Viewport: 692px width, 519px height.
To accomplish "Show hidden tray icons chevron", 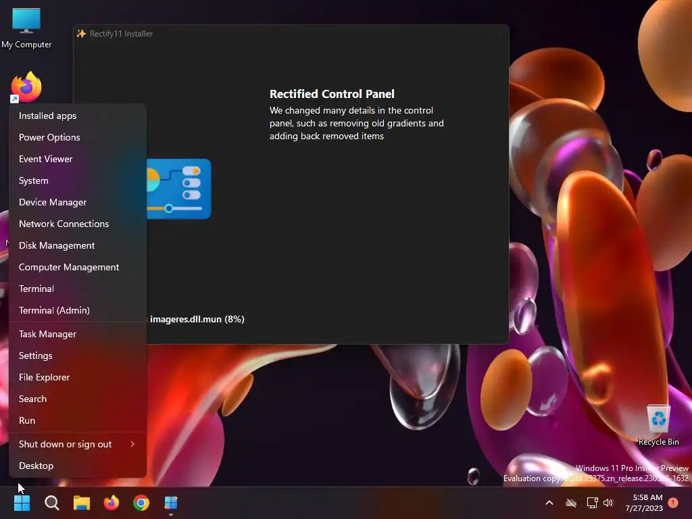I will click(x=549, y=503).
